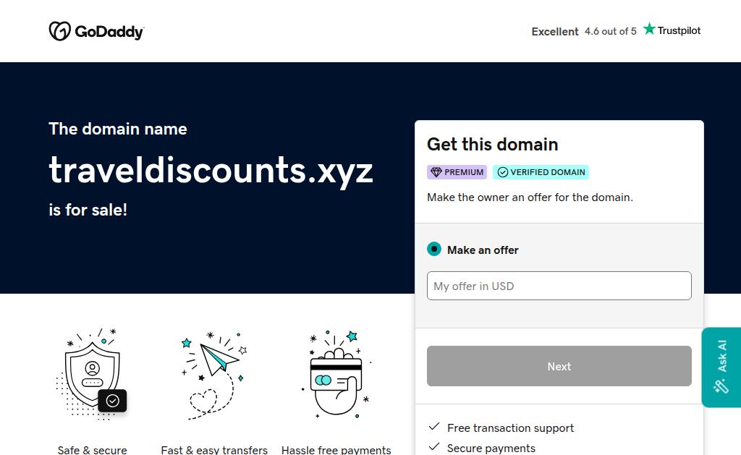Click the Free transaction support checkmark
This screenshot has height=455, width=741.
point(434,427)
